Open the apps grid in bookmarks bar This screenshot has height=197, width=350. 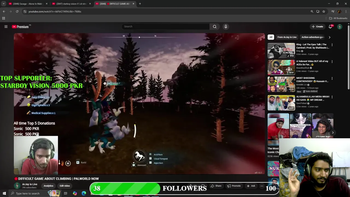[4, 18]
